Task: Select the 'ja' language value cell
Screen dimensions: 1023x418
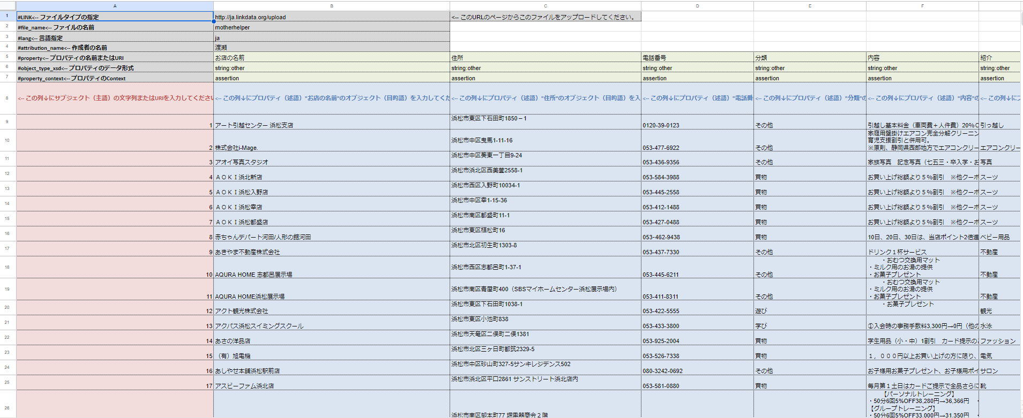Action: (x=332, y=37)
